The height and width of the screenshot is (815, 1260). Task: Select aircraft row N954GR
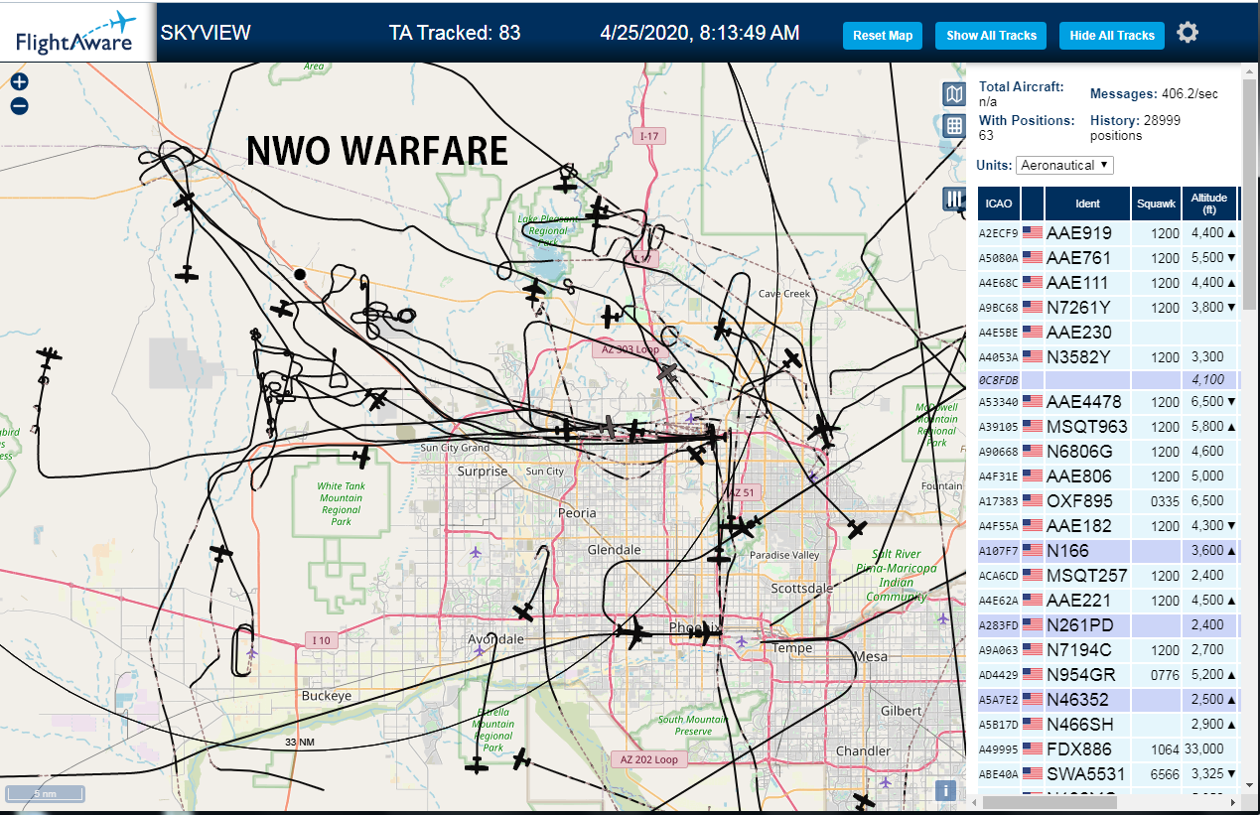click(x=1108, y=675)
